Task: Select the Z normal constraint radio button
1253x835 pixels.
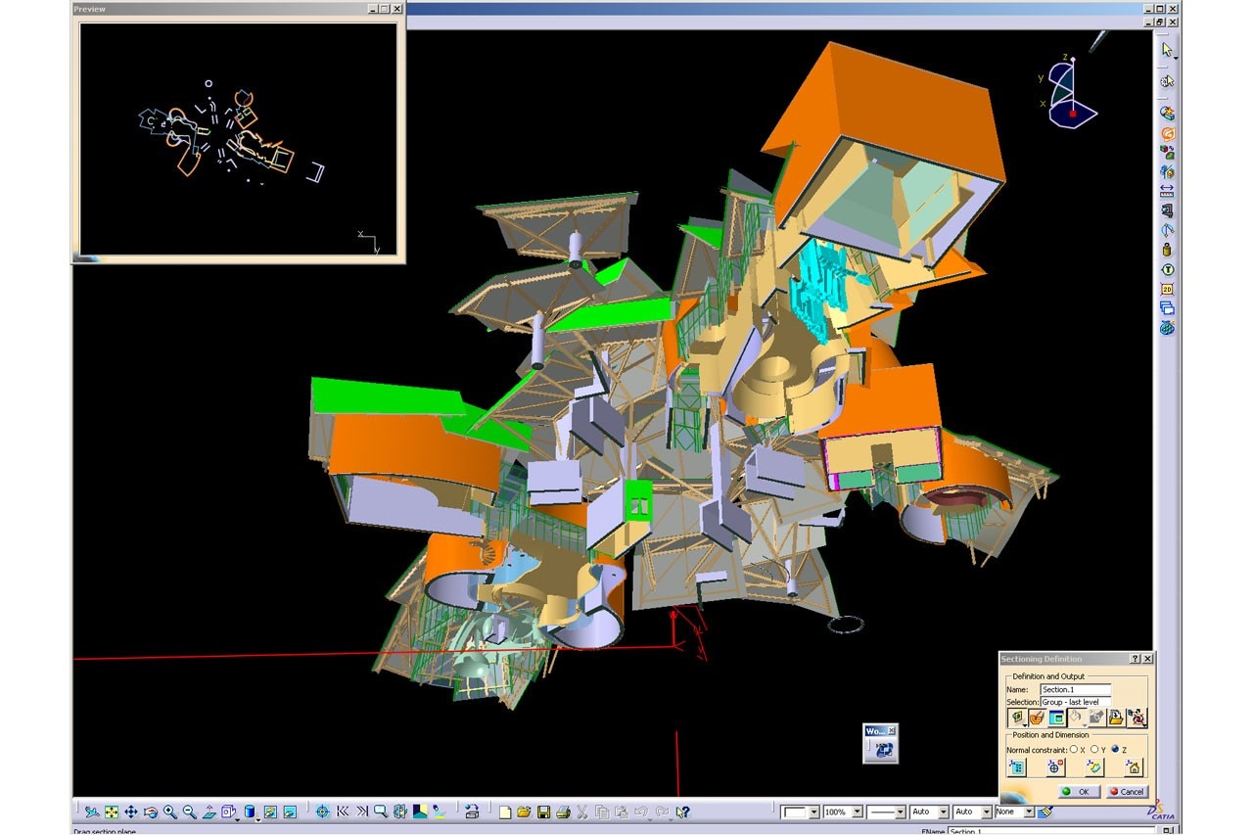Action: tap(1115, 749)
